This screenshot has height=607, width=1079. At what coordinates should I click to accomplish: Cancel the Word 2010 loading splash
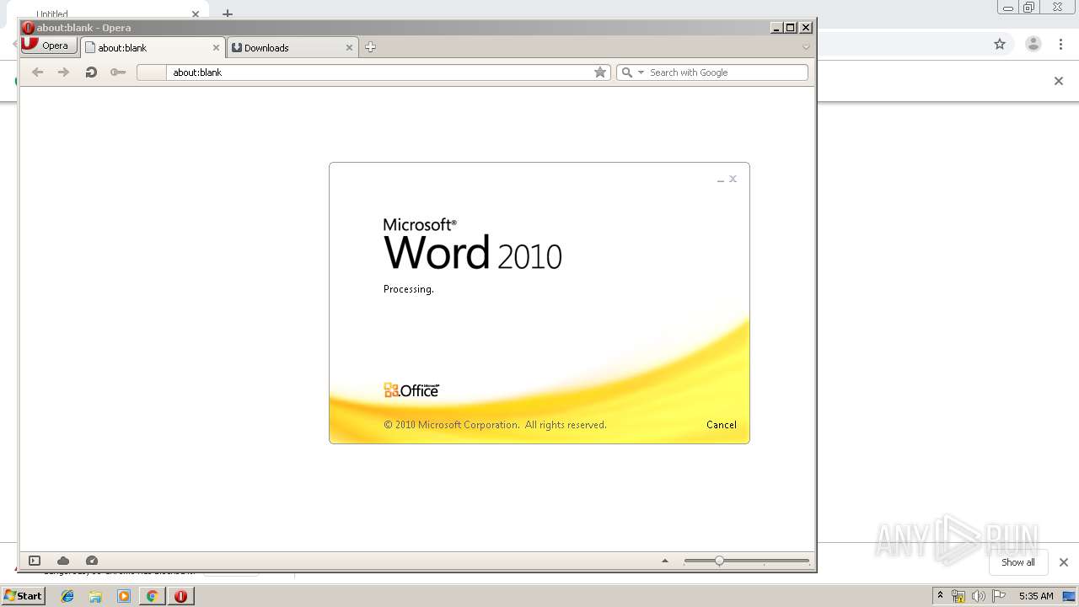[722, 425]
